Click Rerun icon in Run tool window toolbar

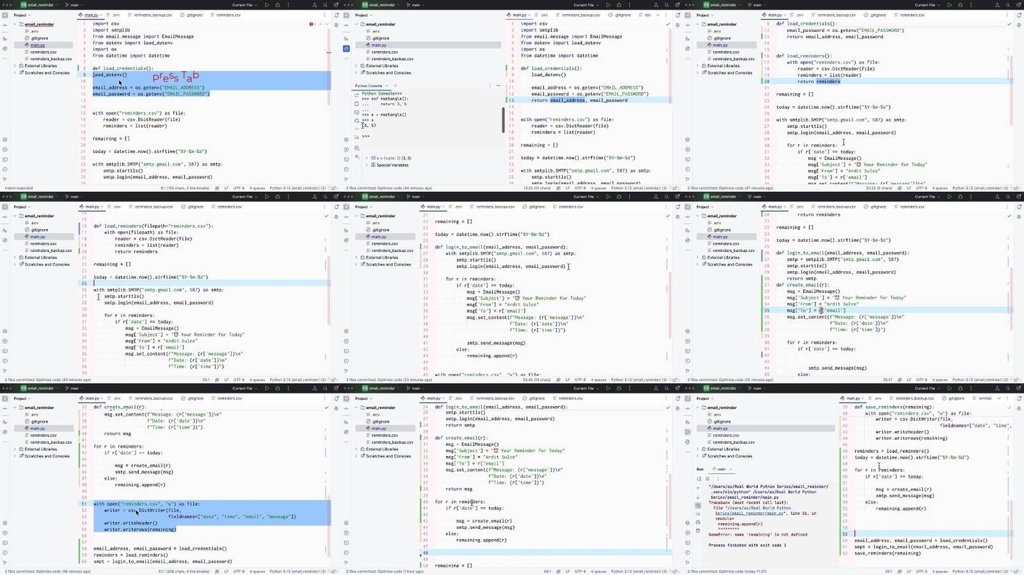pos(699,478)
